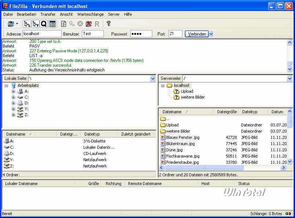The image size is (295, 218).
Task: Click the Adresse input field
Action: 42,34
